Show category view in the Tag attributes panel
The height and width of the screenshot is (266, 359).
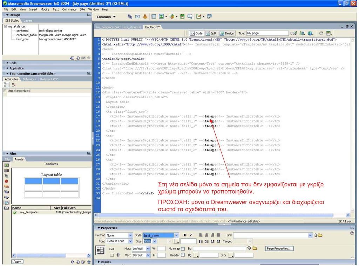(6, 85)
